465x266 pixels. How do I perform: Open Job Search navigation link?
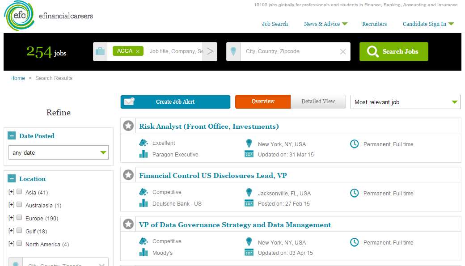(x=275, y=24)
